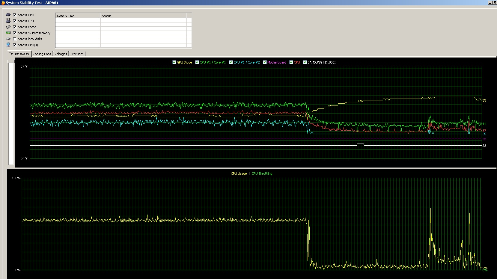This screenshot has height=279, width=497.
Task: Click the hard disk drive icon
Action: click(x=8, y=39)
